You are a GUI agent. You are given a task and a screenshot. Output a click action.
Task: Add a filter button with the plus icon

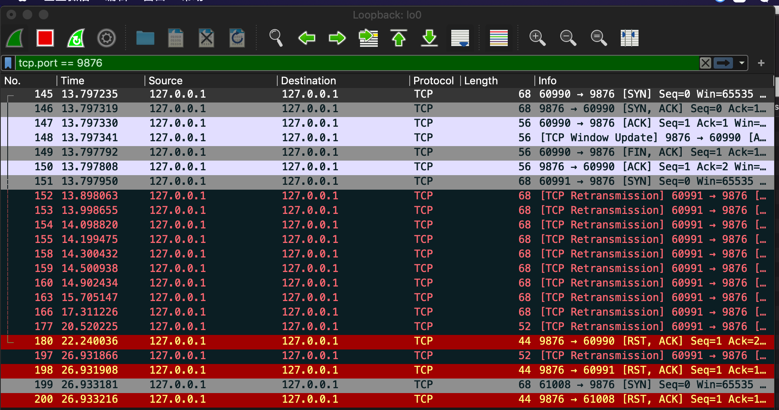click(x=761, y=63)
